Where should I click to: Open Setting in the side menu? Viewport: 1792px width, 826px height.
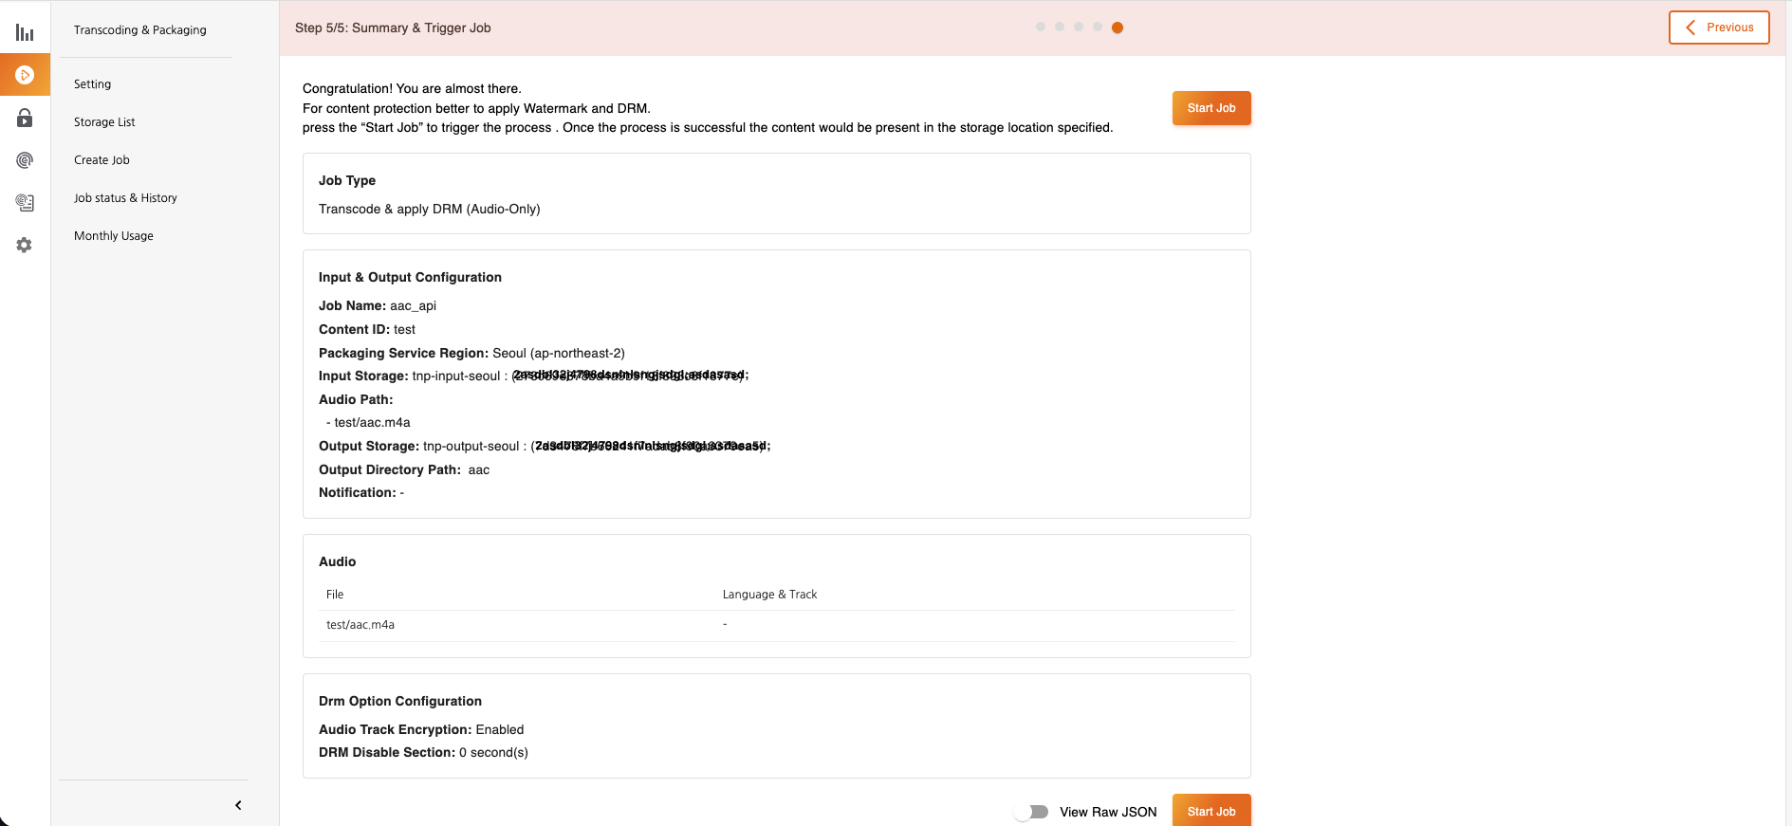tap(93, 84)
